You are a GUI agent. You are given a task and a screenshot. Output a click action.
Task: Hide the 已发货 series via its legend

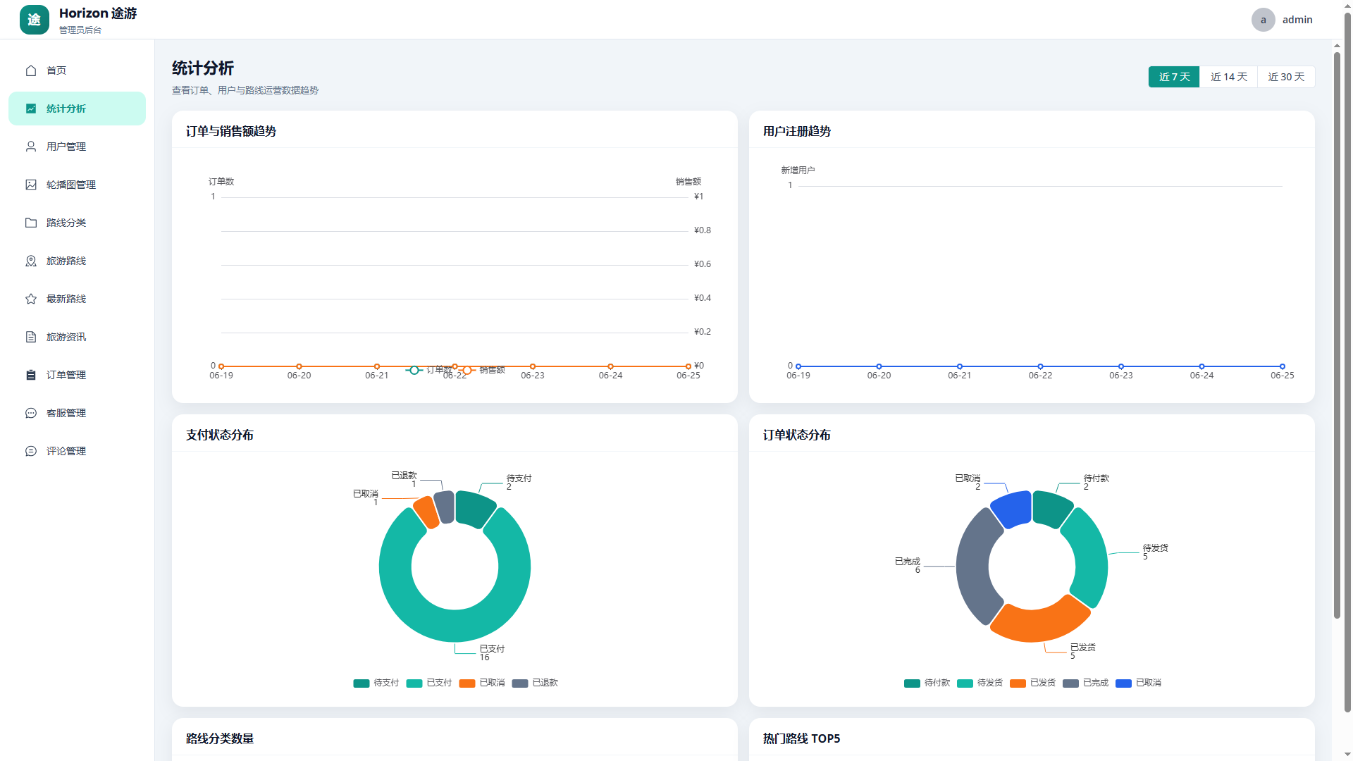[x=1033, y=683]
